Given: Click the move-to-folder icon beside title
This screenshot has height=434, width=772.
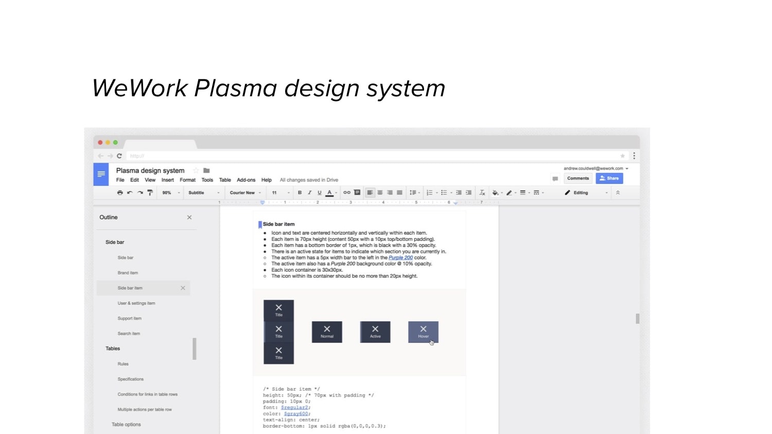Looking at the screenshot, I should click(x=206, y=170).
